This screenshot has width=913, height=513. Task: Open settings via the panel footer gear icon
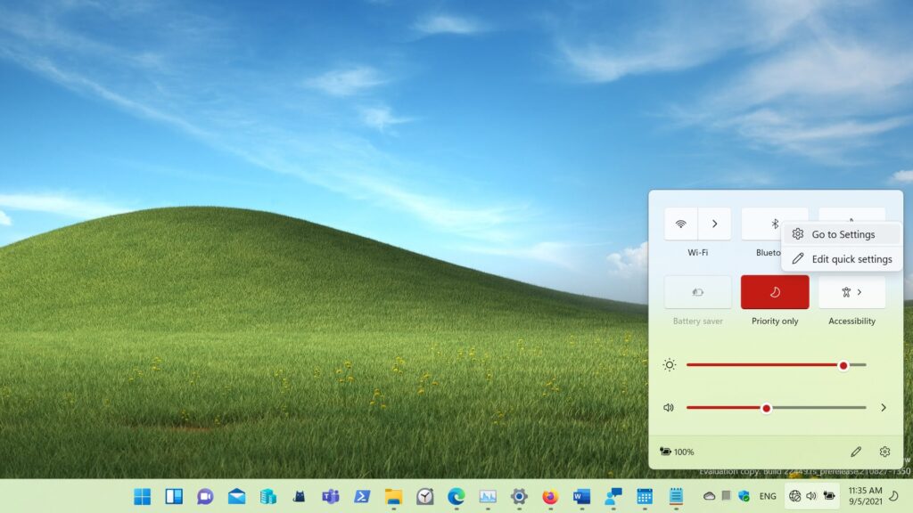click(884, 452)
